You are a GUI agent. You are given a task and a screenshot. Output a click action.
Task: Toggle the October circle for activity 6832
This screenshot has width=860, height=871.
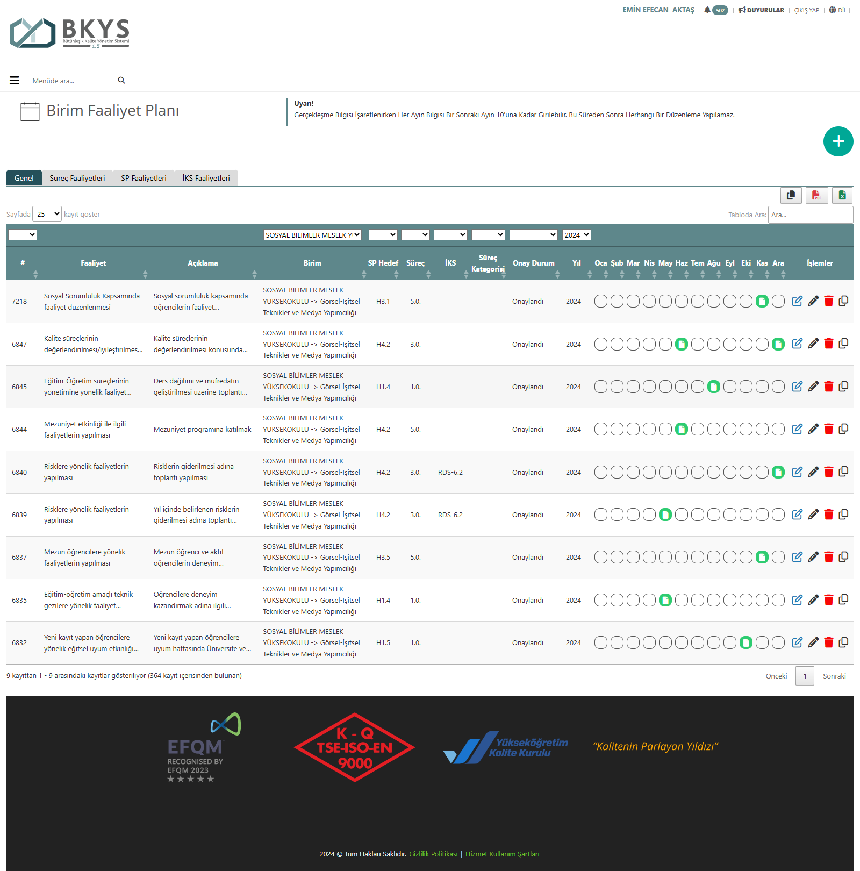746,643
